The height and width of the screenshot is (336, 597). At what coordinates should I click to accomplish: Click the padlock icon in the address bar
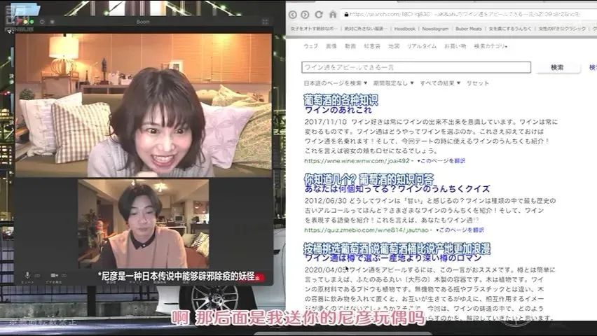coord(344,15)
